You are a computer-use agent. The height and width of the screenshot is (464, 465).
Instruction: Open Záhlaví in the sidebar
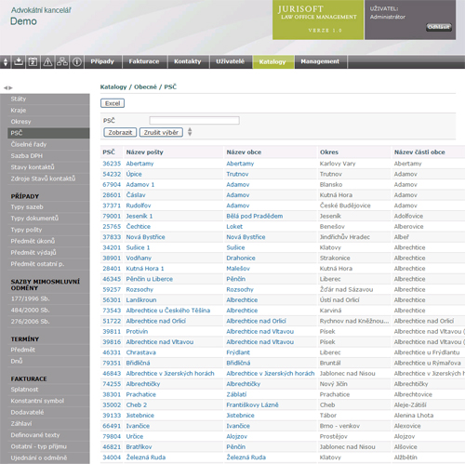(48, 424)
